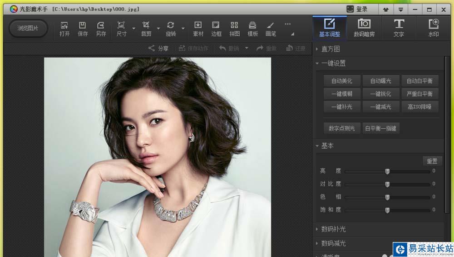This screenshot has height=257, width=454.
Task: Open the 撤销 history dropdown arrow
Action: (247, 48)
